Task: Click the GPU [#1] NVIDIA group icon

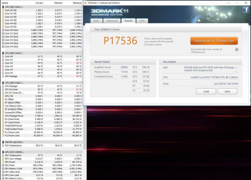Action: pyautogui.click(x=3, y=152)
